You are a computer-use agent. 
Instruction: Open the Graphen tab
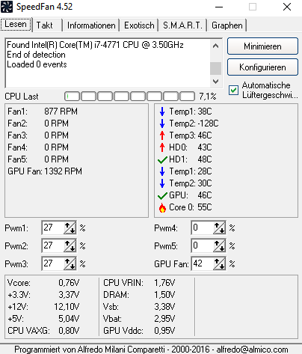(x=227, y=25)
